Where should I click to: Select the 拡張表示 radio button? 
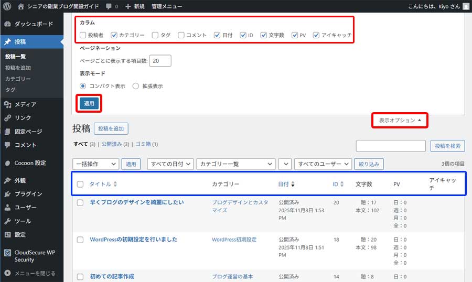[x=136, y=86]
